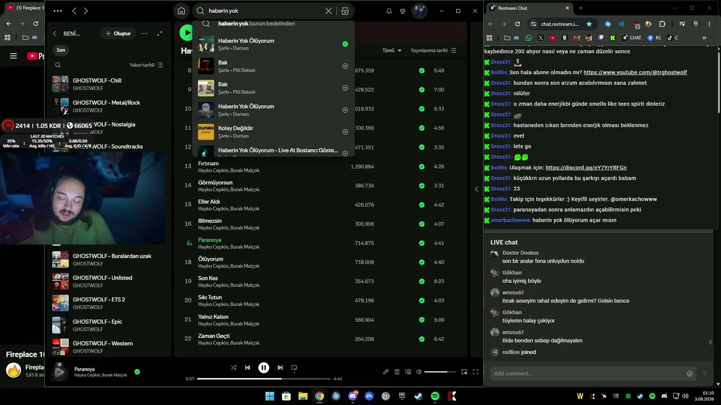
Task: Open the 'Tümü' filter dropdown
Action: tap(392, 51)
